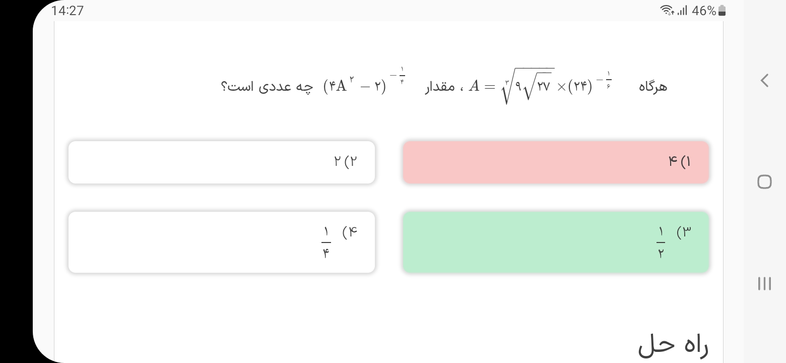Tap the battery icon in status bar
Screen dimensions: 786x363
(x=722, y=11)
